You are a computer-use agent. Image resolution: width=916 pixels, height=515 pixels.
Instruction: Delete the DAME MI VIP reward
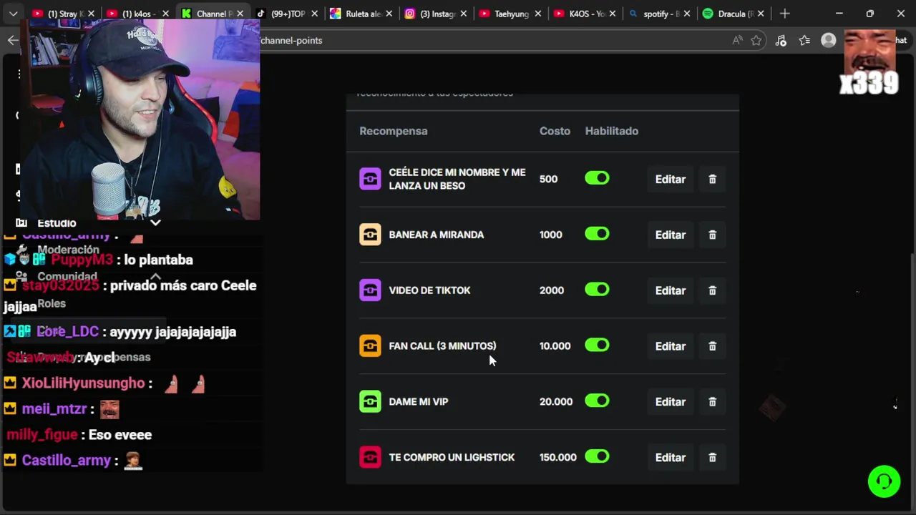coord(712,402)
